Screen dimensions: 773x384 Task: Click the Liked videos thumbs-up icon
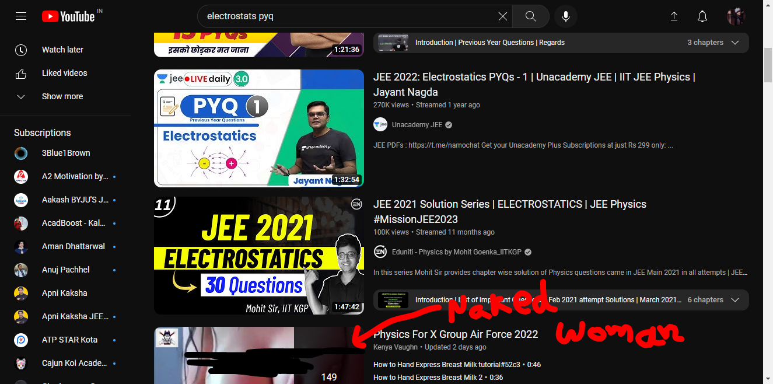pyautogui.click(x=21, y=74)
